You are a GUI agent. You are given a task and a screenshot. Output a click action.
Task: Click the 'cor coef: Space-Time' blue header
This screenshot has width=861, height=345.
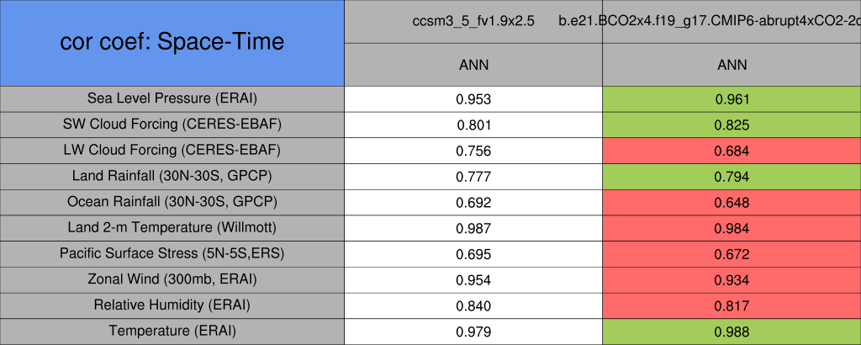click(x=172, y=42)
